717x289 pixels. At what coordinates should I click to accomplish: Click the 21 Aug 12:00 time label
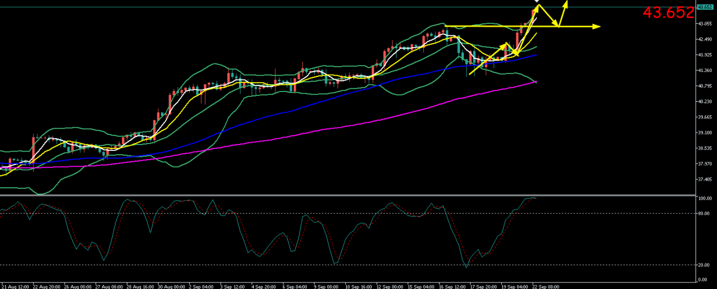click(x=15, y=285)
